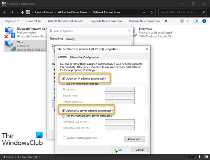This screenshot has height=160, width=210.
Task: Select Use the following IP address
Action: point(81,84)
